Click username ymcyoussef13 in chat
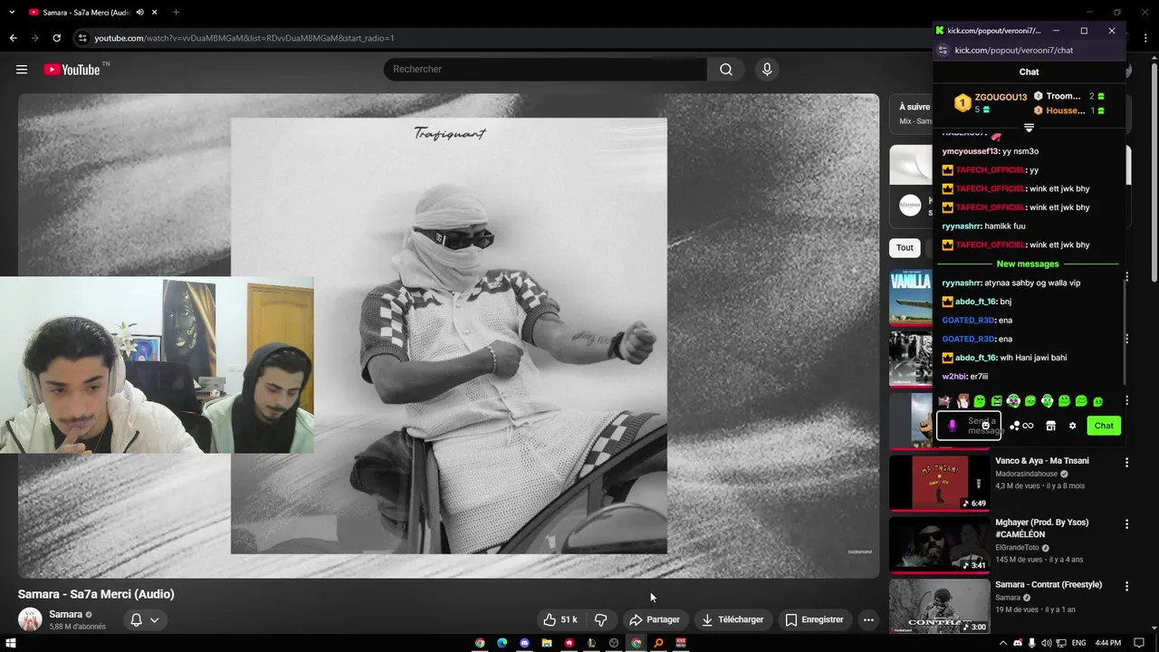This screenshot has width=1159, height=652. pyautogui.click(x=971, y=151)
